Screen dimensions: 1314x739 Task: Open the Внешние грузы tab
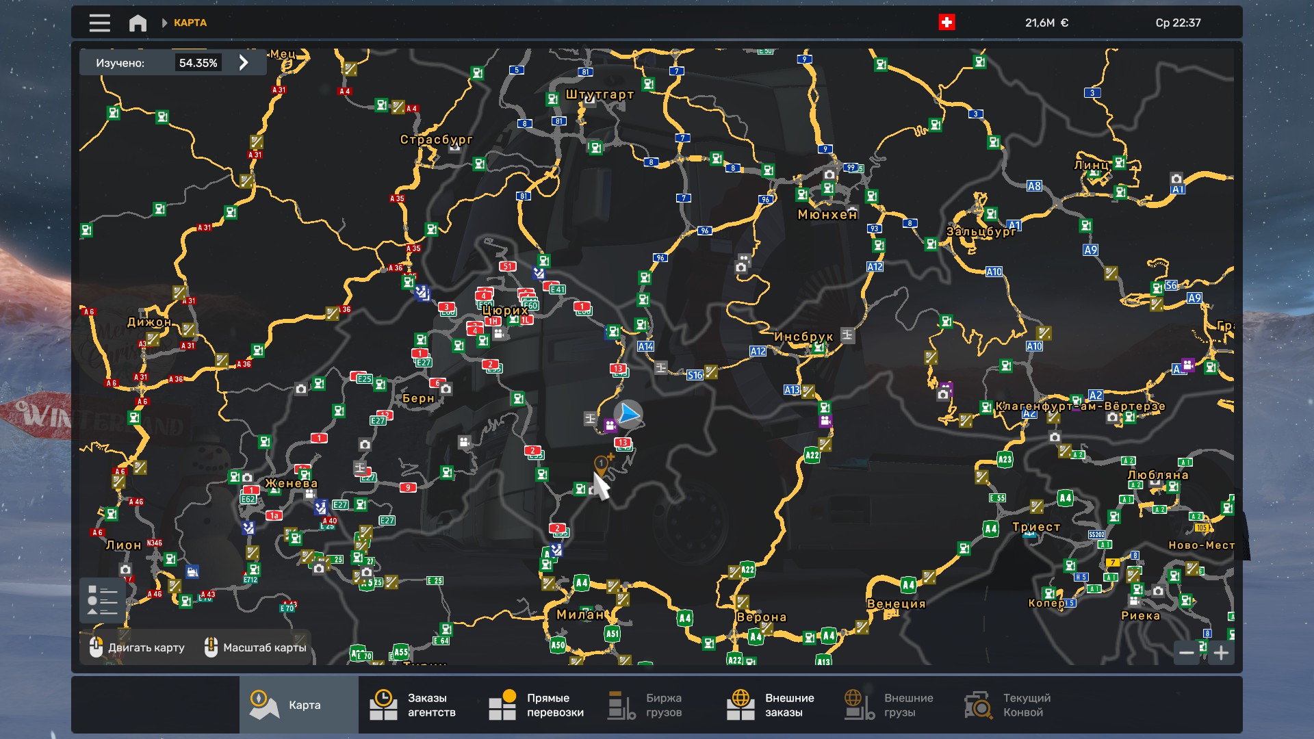pos(894,705)
